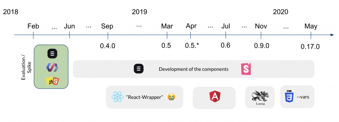The image size is (339, 122).
Task: Click the crying face emoji
Action: point(171,97)
